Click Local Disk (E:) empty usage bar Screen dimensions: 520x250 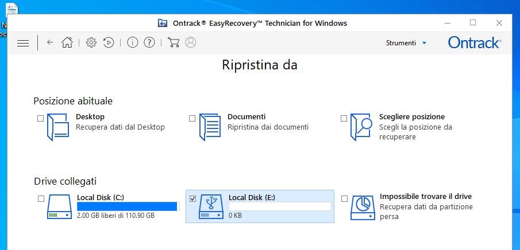coord(280,206)
